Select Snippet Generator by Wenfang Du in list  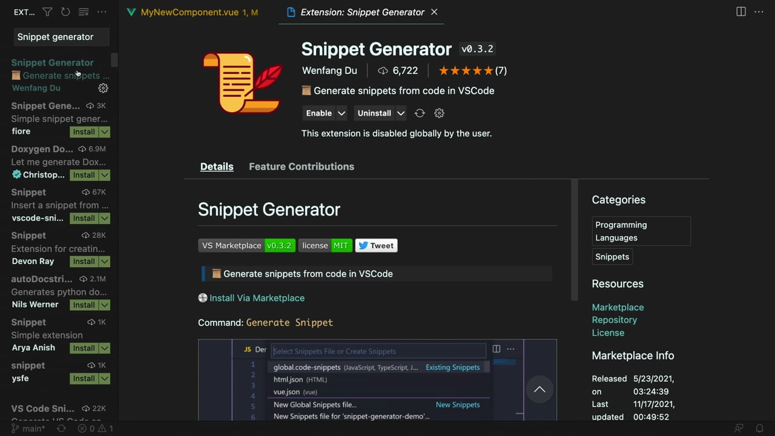59,75
